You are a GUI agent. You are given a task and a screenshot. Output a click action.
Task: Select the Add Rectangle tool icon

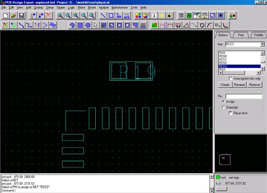(111, 16)
